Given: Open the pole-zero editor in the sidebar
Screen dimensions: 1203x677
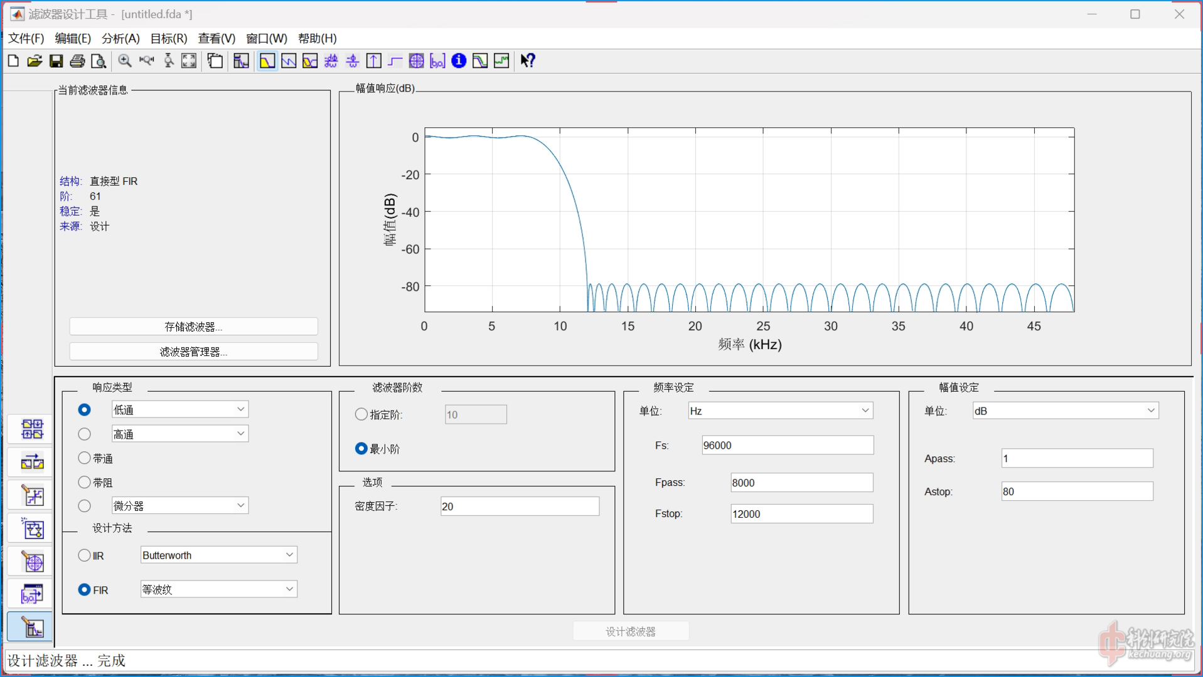Looking at the screenshot, I should (x=29, y=561).
